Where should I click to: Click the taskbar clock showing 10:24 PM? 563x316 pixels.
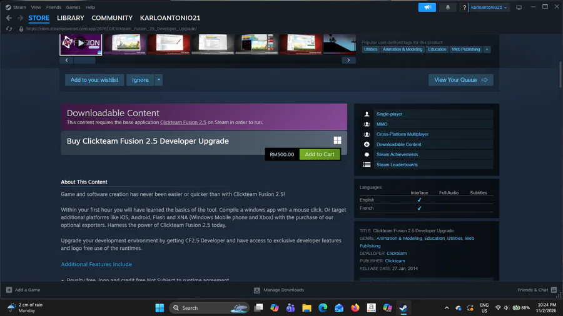click(546, 308)
